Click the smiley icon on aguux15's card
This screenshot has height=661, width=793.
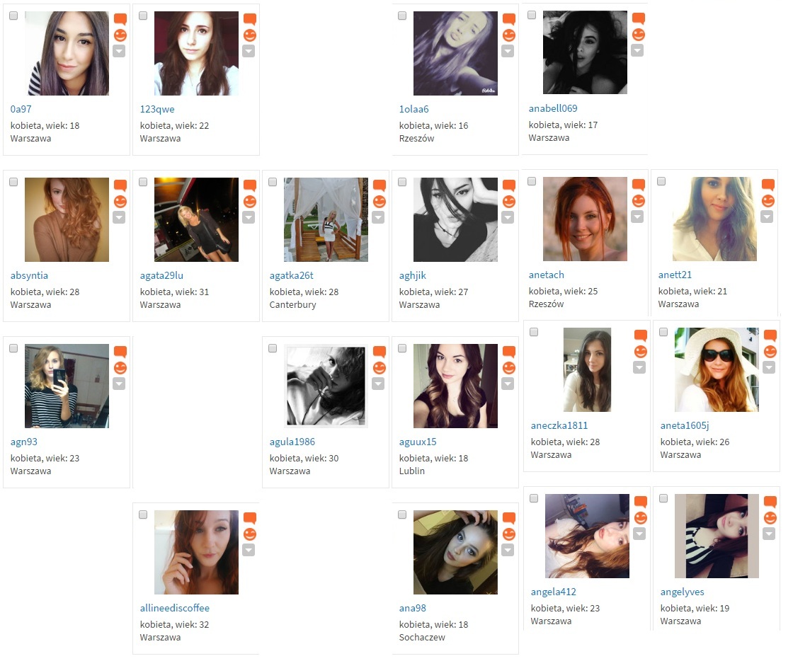[509, 368]
